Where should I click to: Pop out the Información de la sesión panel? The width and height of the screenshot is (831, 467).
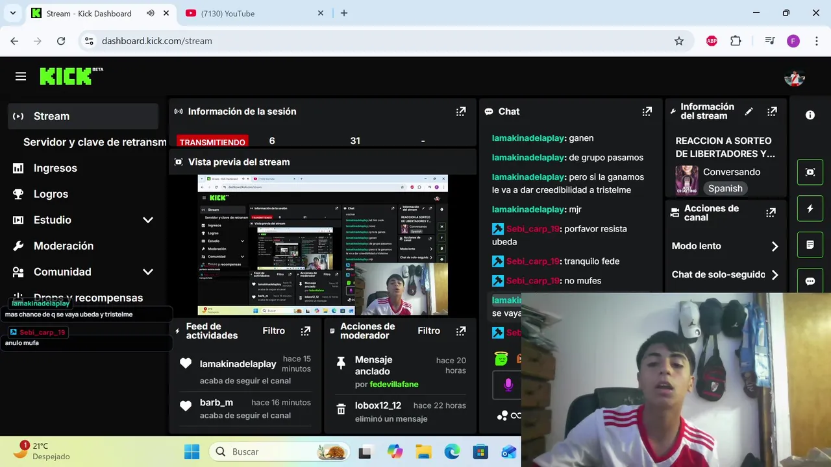pos(461,112)
